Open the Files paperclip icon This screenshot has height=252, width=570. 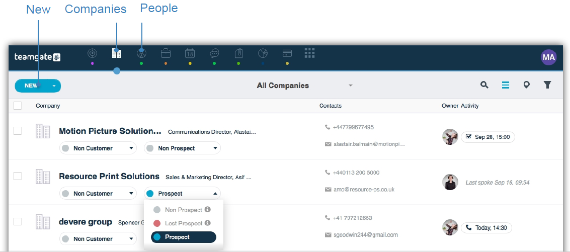coord(238,54)
